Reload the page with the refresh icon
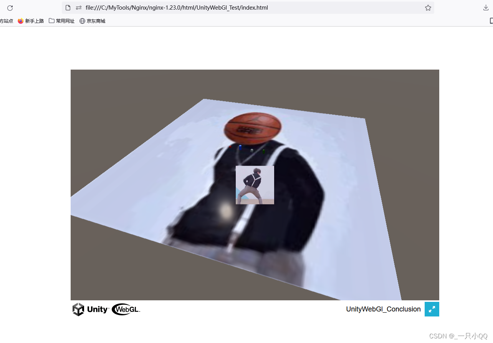 [x=10, y=8]
